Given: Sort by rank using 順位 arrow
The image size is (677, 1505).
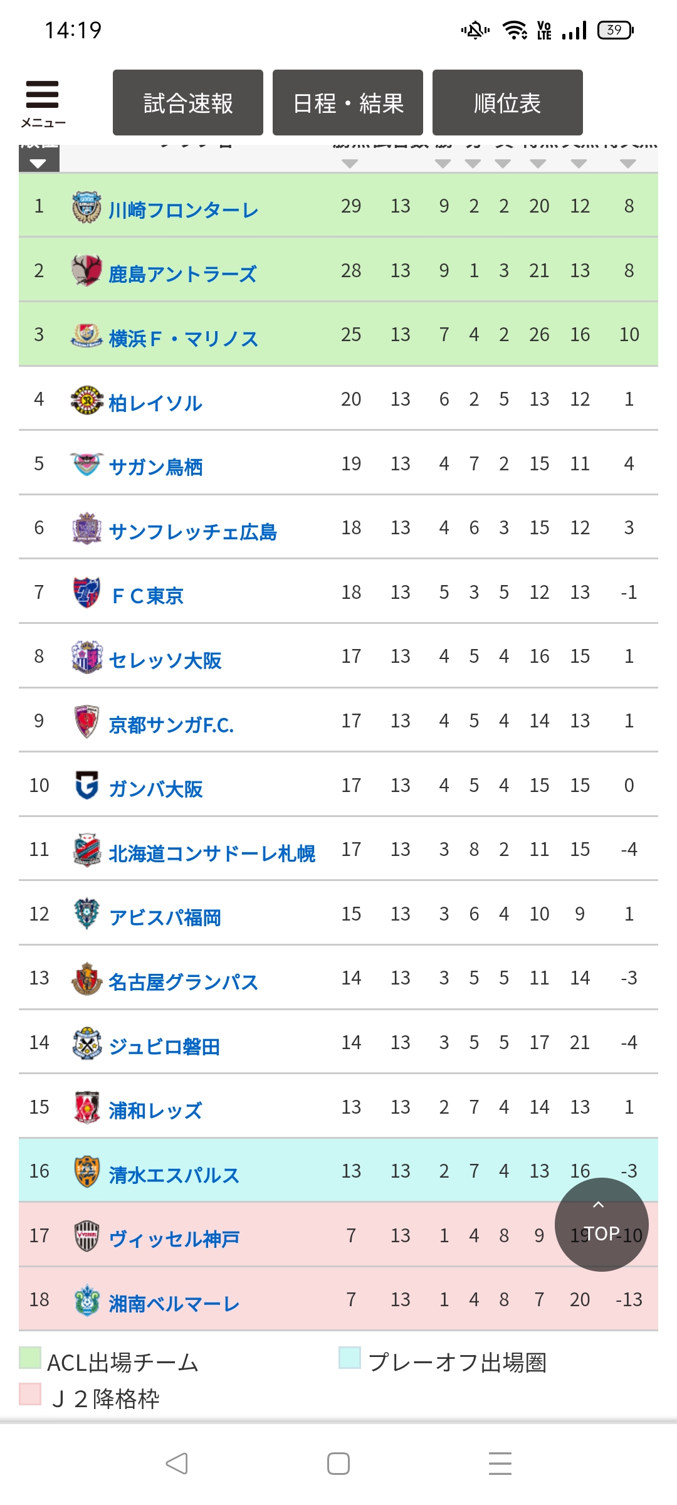Looking at the screenshot, I should 38,163.
